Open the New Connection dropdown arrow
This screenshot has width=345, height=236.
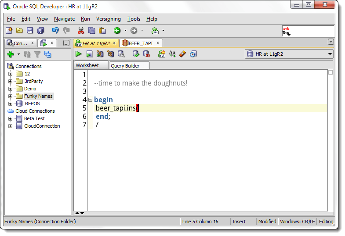tap(18, 54)
